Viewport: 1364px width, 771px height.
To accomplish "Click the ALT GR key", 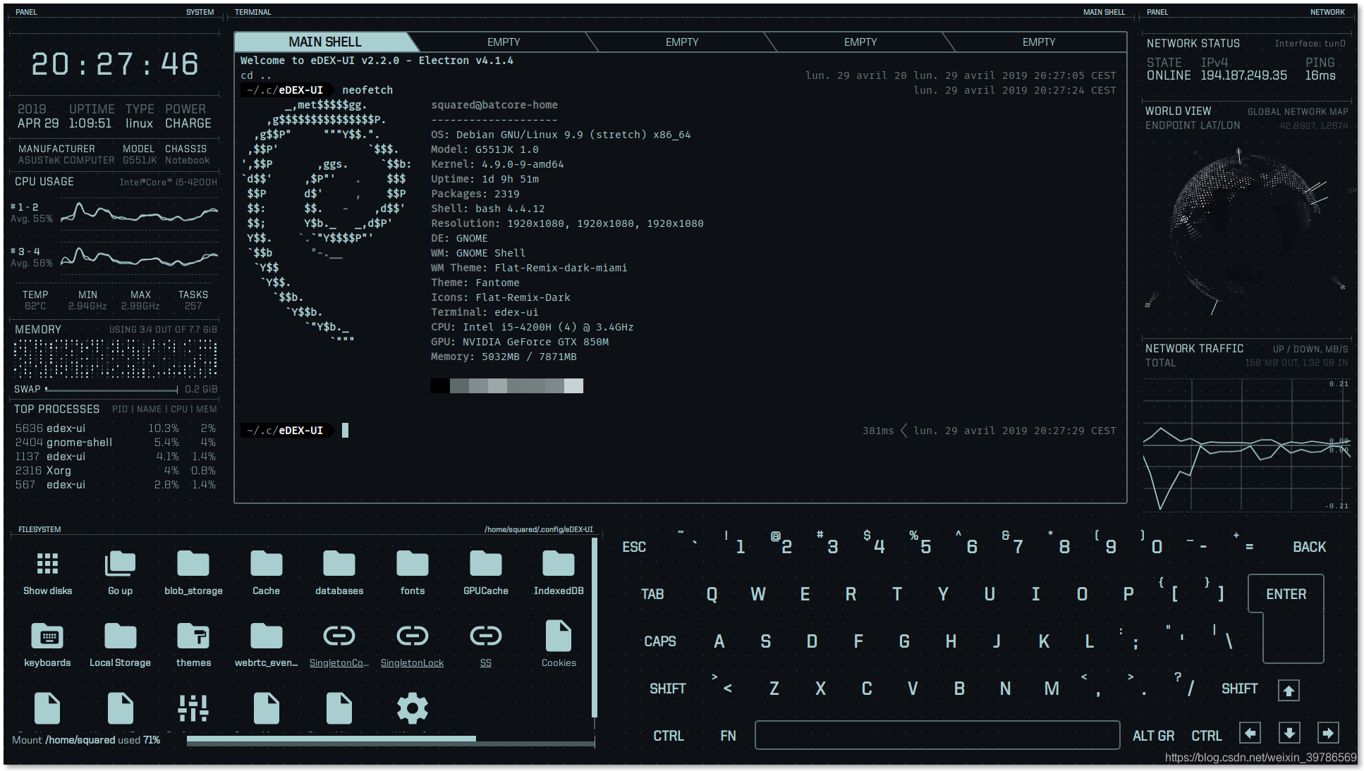I will [1153, 736].
